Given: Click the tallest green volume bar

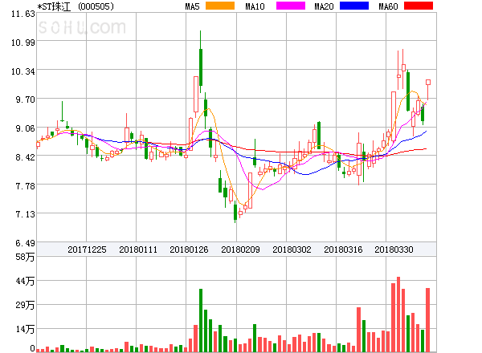Looking at the screenshot, I should click(201, 320).
